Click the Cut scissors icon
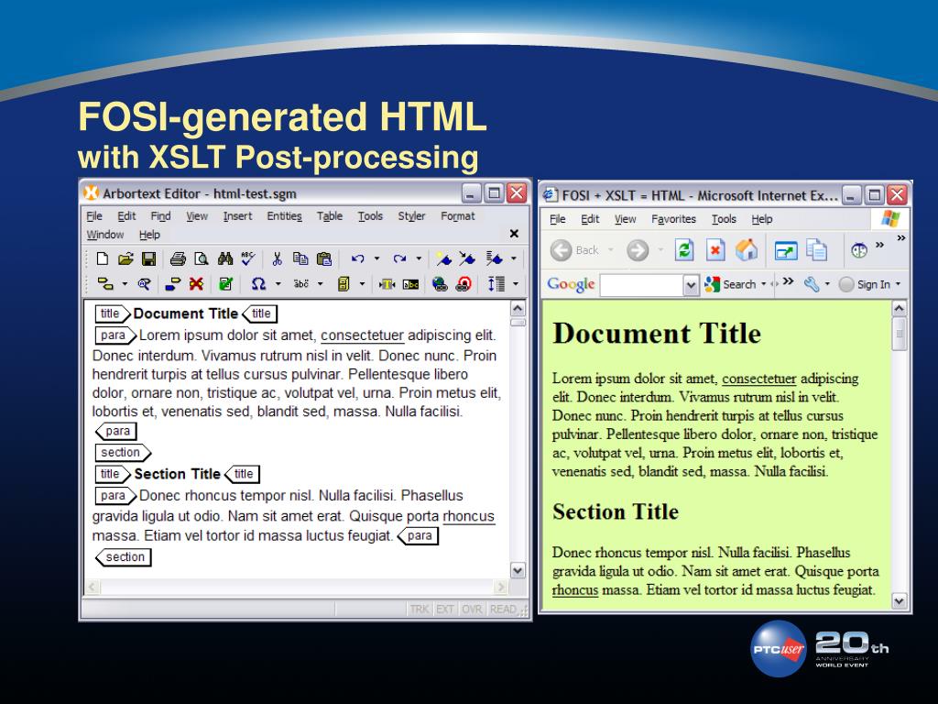This screenshot has height=704, width=938. 277,258
